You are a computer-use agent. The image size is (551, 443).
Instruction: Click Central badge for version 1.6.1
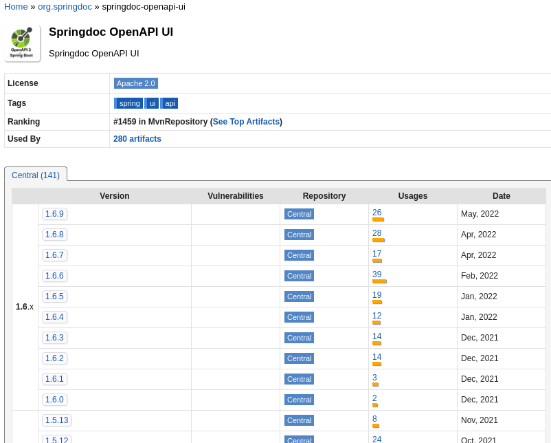click(x=299, y=379)
